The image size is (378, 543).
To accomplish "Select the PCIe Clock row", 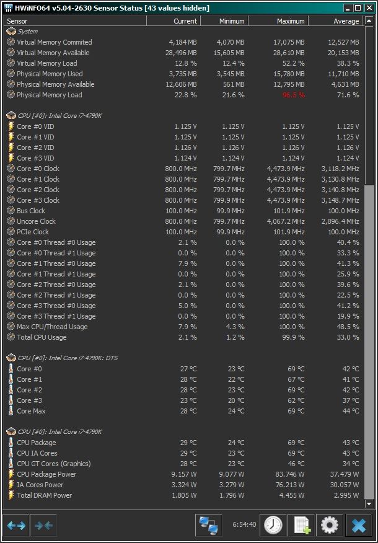I will tap(183, 232).
